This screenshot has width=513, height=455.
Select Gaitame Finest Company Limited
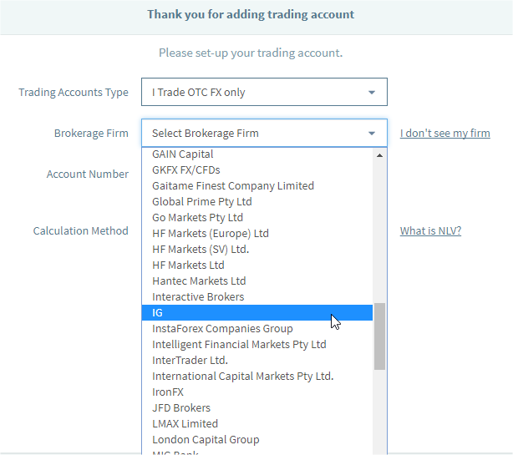[233, 186]
